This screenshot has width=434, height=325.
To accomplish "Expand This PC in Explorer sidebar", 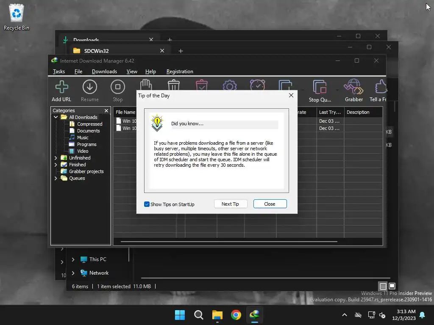I will tap(73, 259).
